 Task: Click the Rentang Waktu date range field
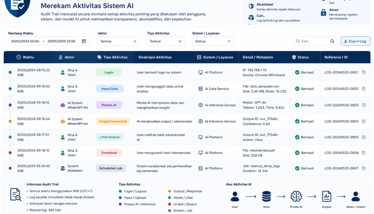click(x=49, y=41)
